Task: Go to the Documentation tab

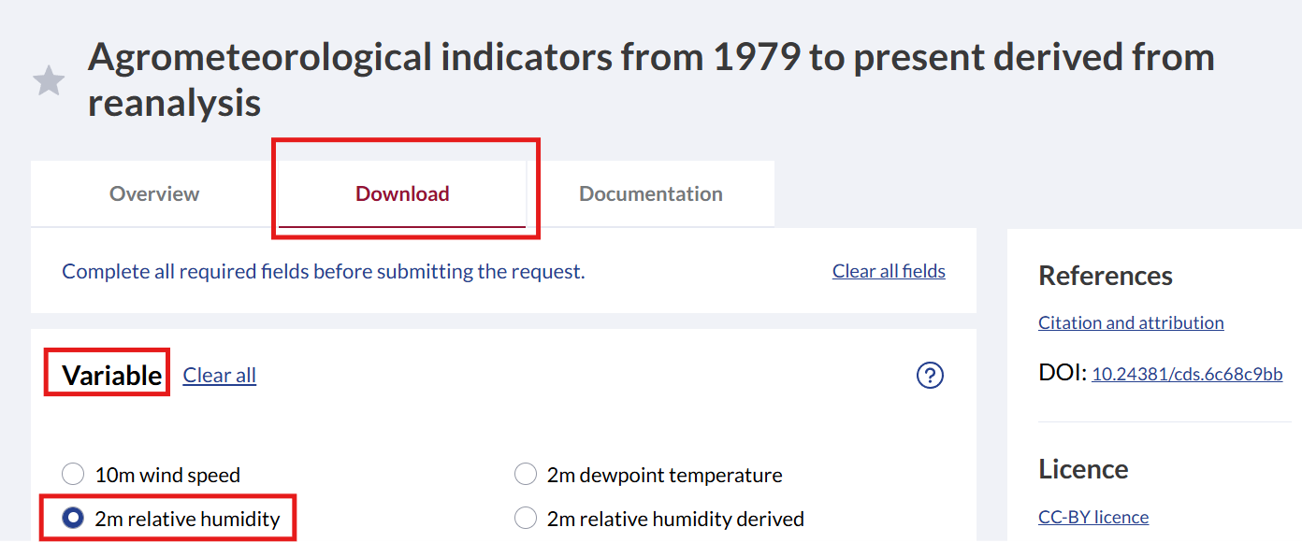Action: tap(651, 194)
